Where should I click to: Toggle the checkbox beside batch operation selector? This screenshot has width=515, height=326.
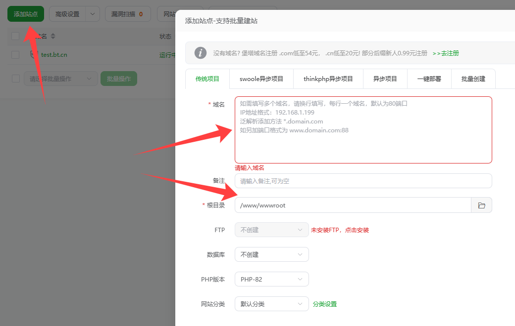15,79
